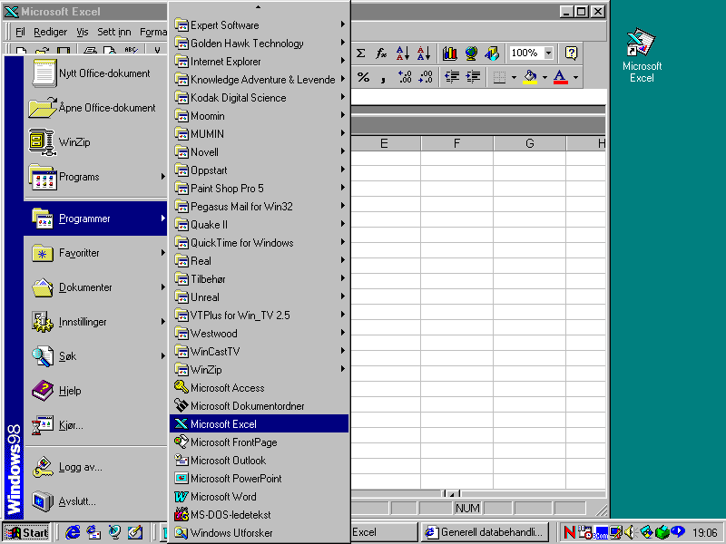Select column F header
This screenshot has width=726, height=544.
click(456, 144)
